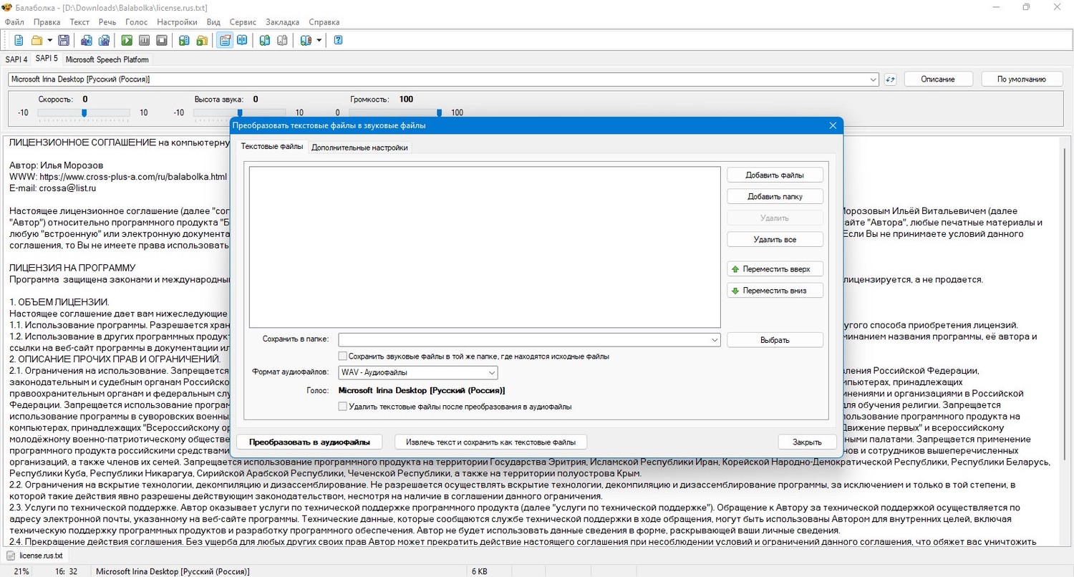The height and width of the screenshot is (577, 1074).
Task: Click the bookmark book icon before dropdown arrow
Action: tap(306, 40)
